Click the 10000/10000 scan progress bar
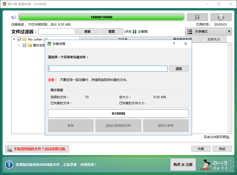The height and width of the screenshot is (175, 237). [101, 17]
